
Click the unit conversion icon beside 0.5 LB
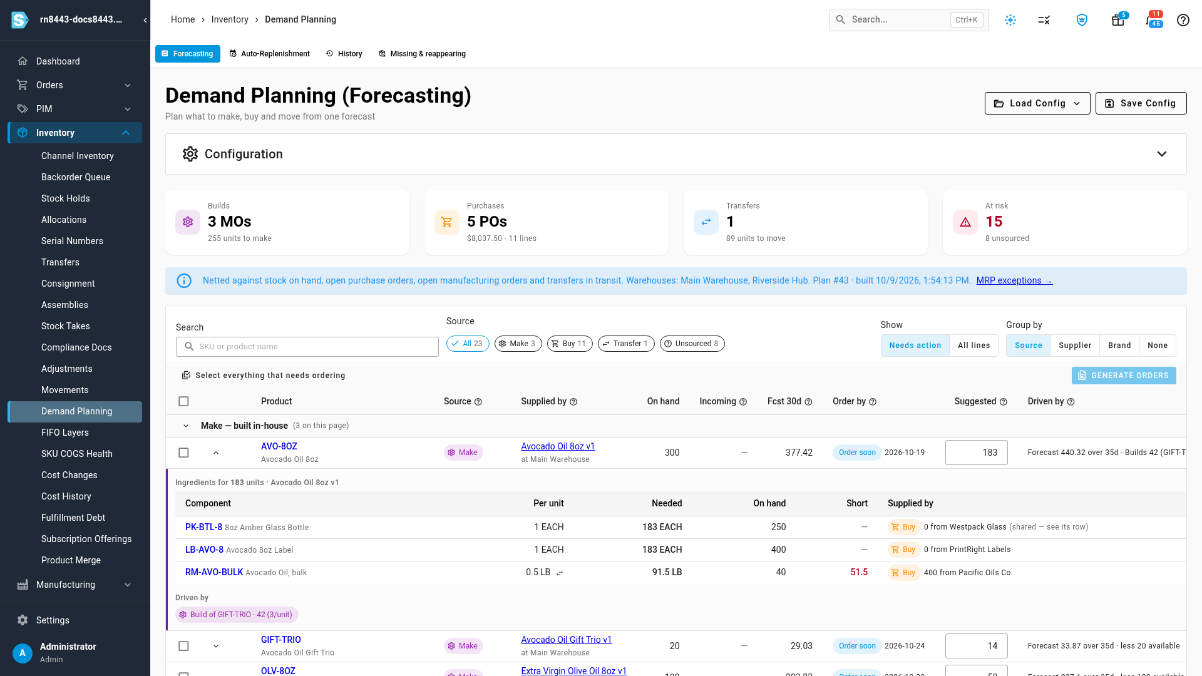coord(560,573)
